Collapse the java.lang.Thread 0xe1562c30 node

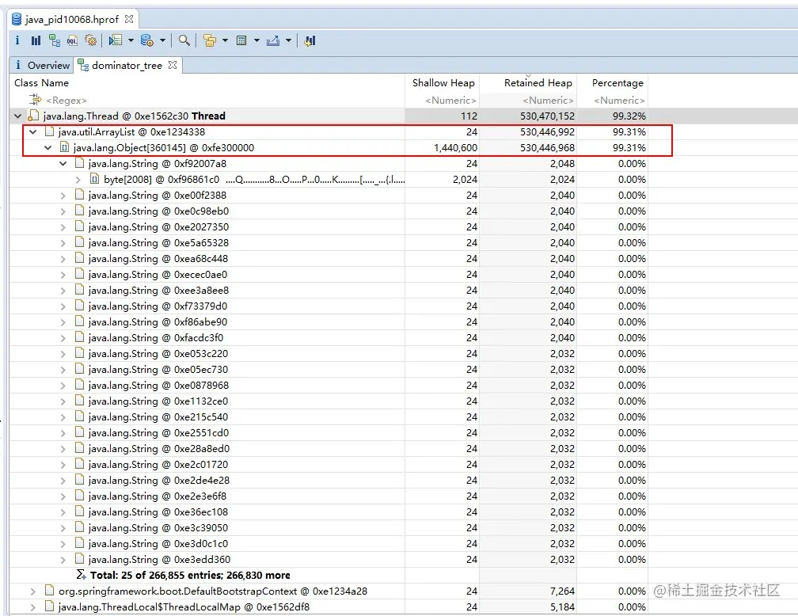pos(17,116)
